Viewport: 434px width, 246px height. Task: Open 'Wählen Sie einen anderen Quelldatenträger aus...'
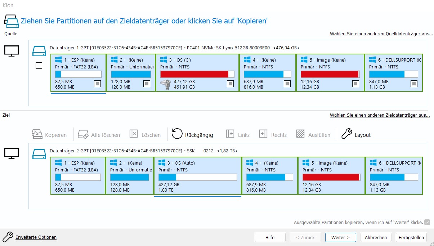click(x=381, y=33)
